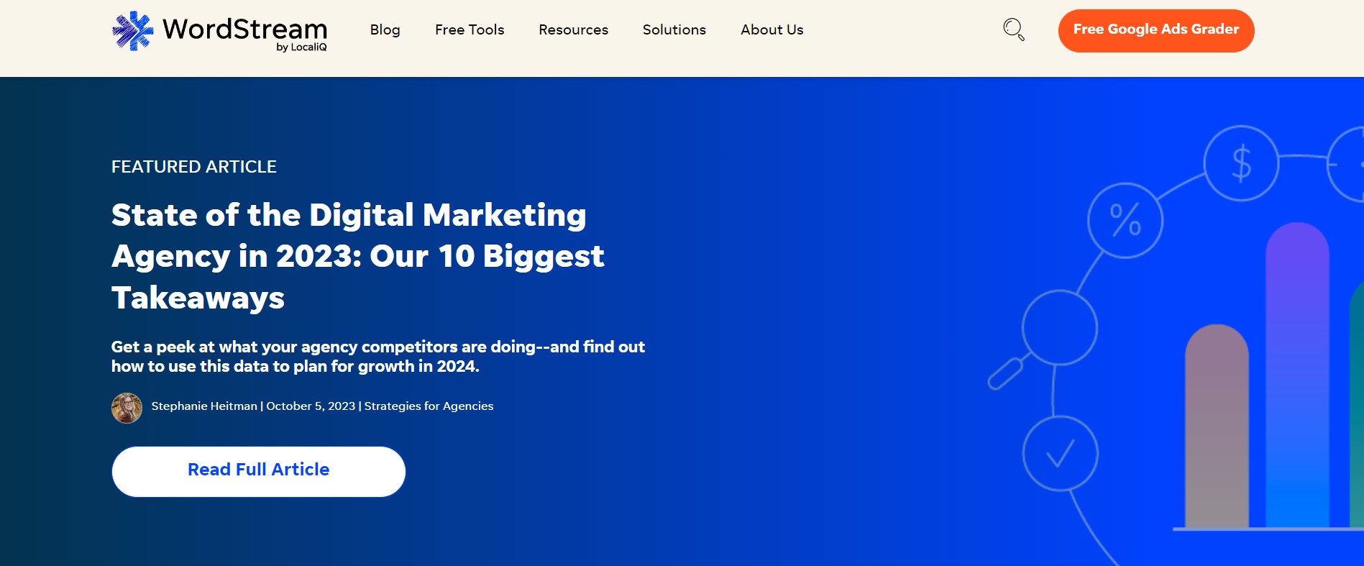Screen dimensions: 1364x566
Task: Open the featured article headline
Action: [358, 257]
